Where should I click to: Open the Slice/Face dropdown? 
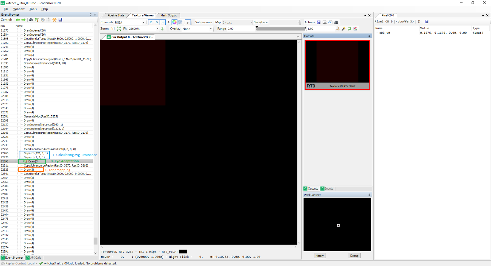284,22
